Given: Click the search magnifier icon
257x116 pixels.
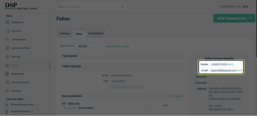Looking at the screenshot, I should tap(123, 7).
